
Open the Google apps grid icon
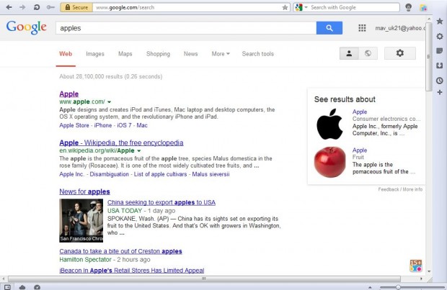[362, 28]
